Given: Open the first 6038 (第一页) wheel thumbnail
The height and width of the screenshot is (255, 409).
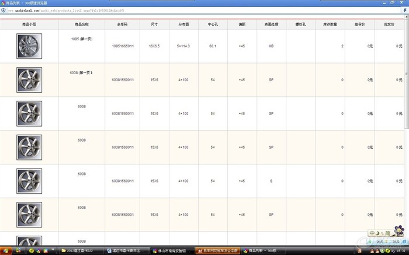Looking at the screenshot, I should [x=29, y=79].
